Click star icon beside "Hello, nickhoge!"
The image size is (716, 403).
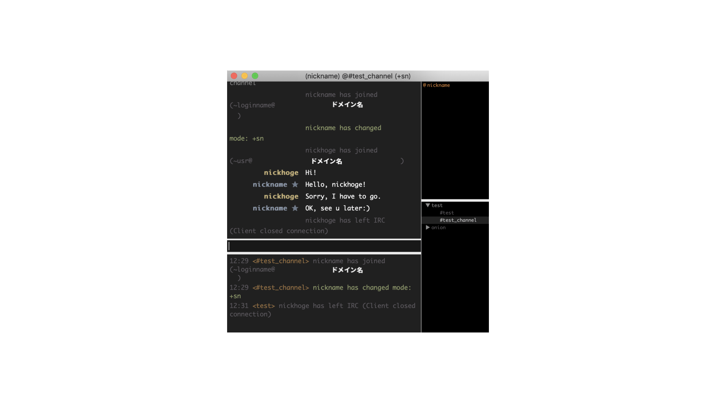pos(295,184)
